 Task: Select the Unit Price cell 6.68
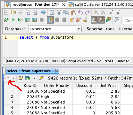click(x=108, y=102)
